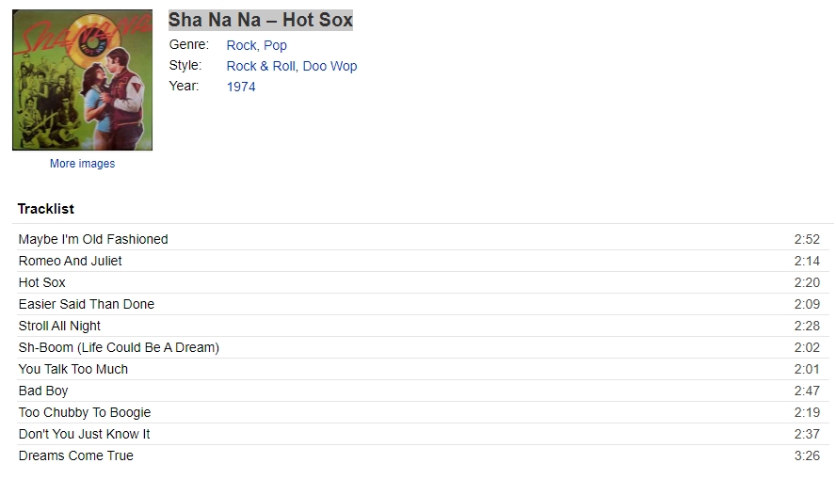Select the Rock & Roll style link
Viewport: 836px width, 479px height.
click(x=261, y=66)
